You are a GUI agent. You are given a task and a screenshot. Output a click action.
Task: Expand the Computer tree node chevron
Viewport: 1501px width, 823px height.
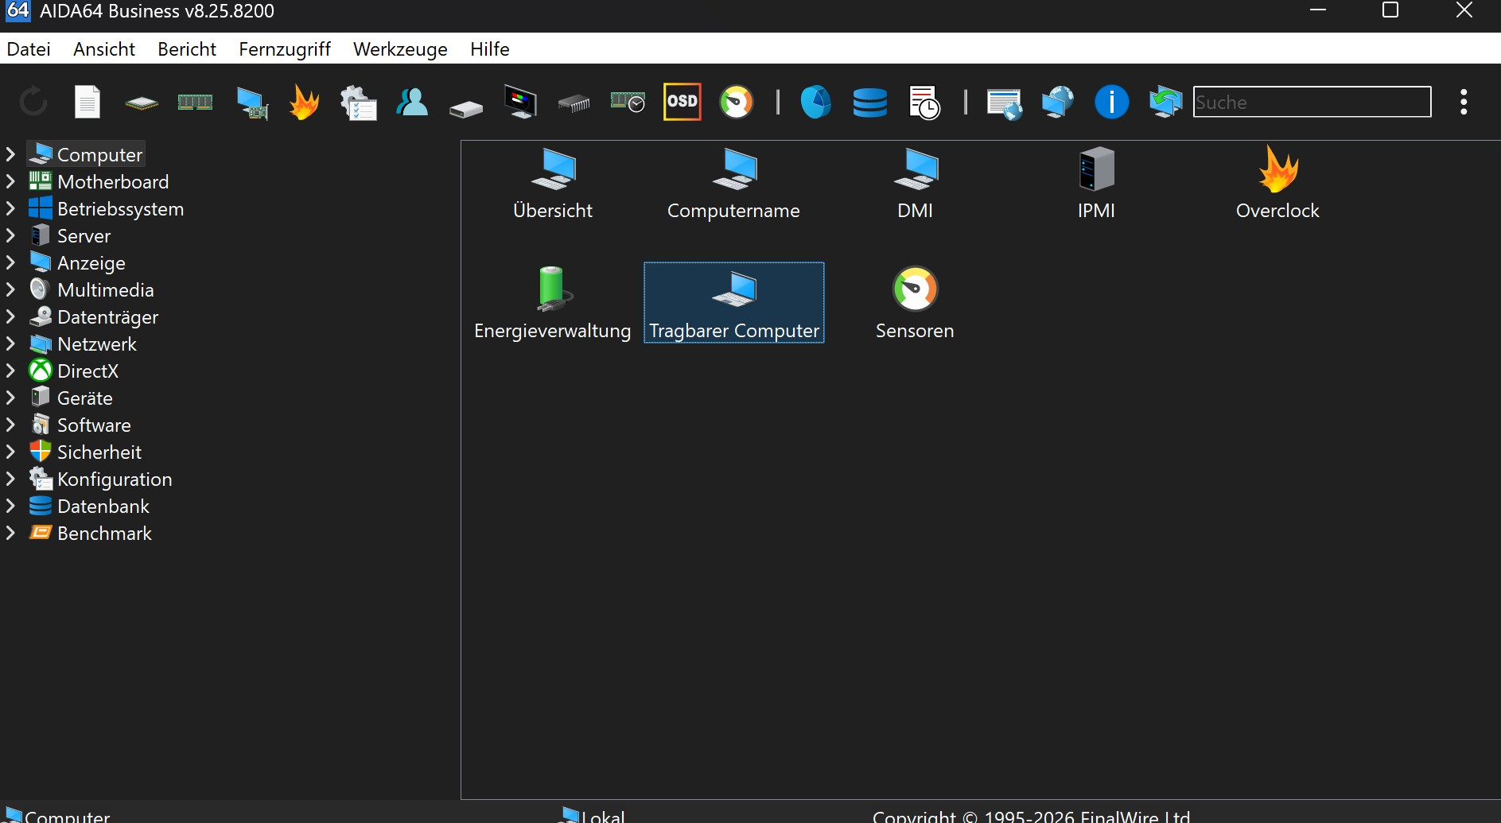(x=10, y=154)
